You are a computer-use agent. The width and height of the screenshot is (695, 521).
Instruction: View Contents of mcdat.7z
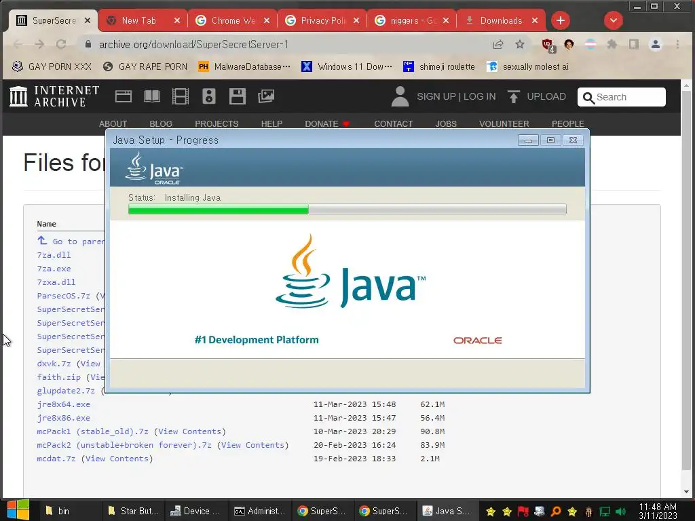(117, 459)
